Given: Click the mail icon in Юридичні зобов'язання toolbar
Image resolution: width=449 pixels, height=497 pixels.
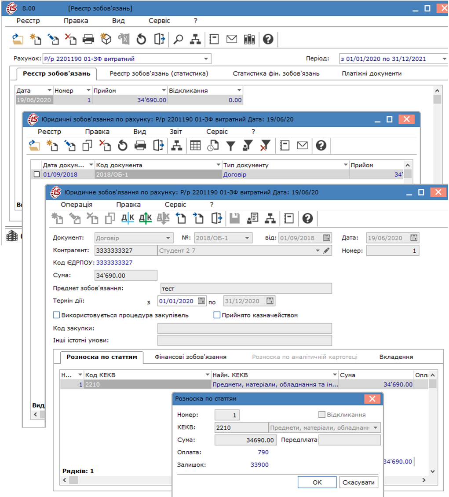Looking at the screenshot, I should [303, 145].
